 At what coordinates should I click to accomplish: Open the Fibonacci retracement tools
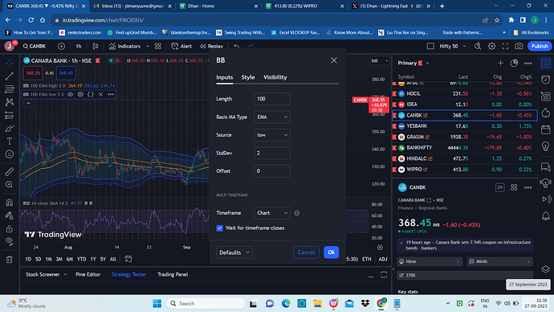pos(10,88)
